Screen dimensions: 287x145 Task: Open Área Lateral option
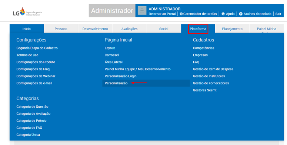(x=113, y=62)
